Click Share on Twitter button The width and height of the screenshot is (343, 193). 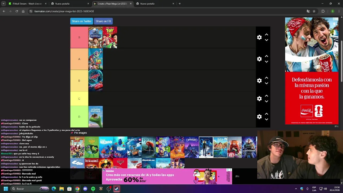point(81,21)
